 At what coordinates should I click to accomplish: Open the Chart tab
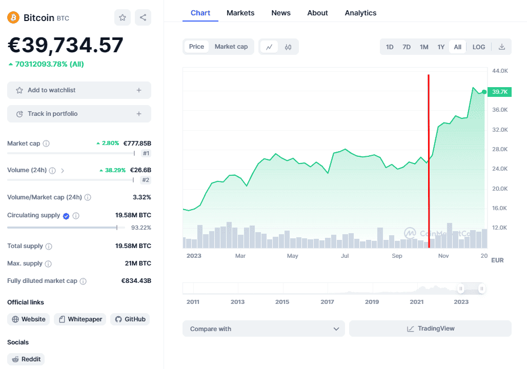tap(200, 13)
